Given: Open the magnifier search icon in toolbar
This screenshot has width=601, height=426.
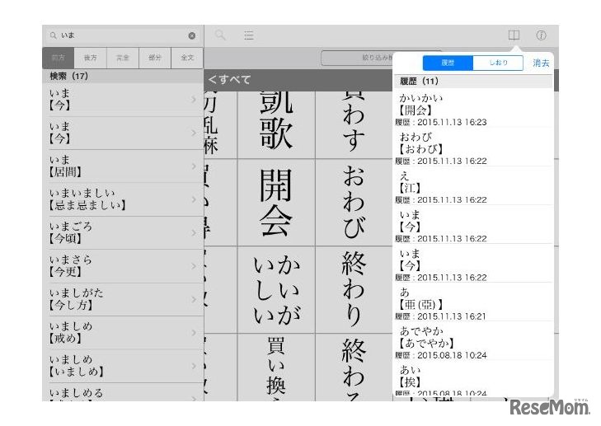Looking at the screenshot, I should point(220,35).
